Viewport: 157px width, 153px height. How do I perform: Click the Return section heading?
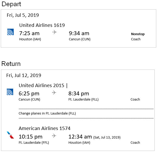[x=11, y=64]
